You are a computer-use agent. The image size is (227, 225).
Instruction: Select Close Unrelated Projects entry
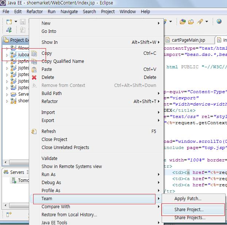96,148
